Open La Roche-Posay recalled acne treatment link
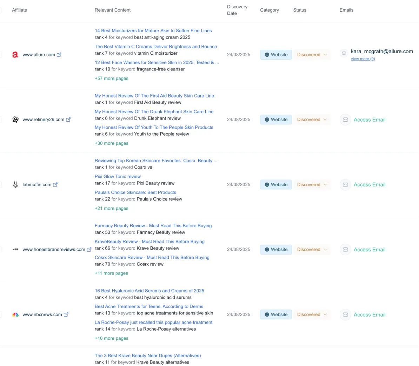The image size is (419, 366). click(153, 322)
